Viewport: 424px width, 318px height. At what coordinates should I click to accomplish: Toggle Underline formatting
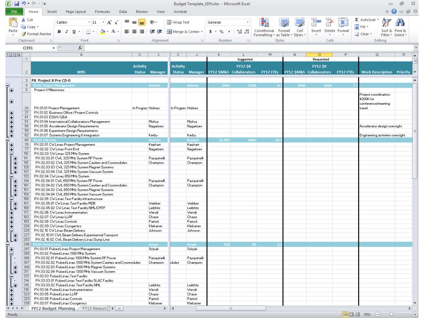[x=74, y=31]
